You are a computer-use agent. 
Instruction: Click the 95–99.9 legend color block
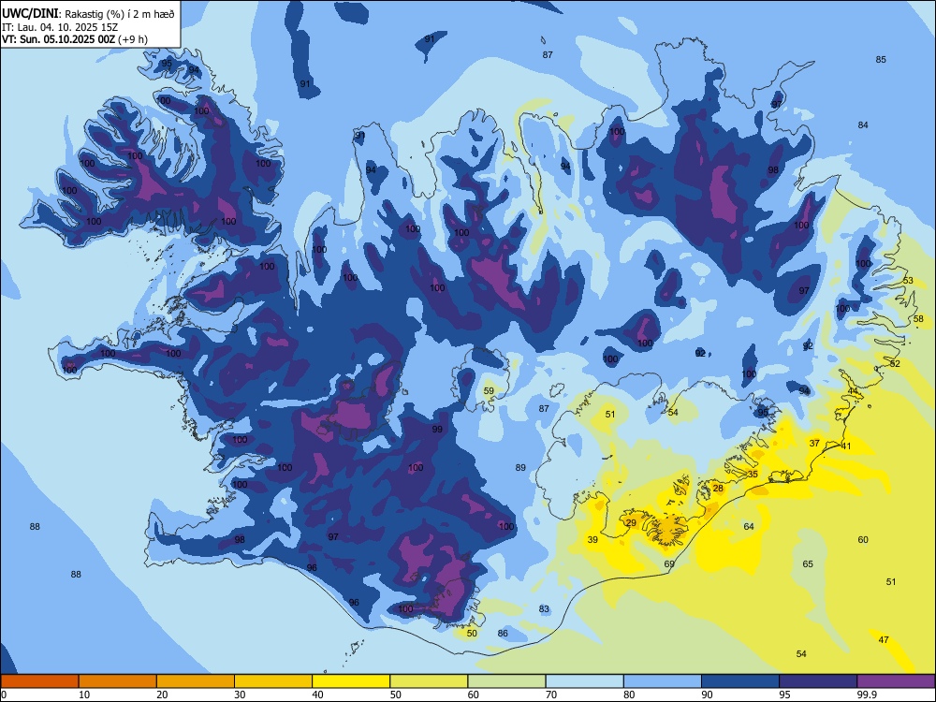[x=818, y=681]
